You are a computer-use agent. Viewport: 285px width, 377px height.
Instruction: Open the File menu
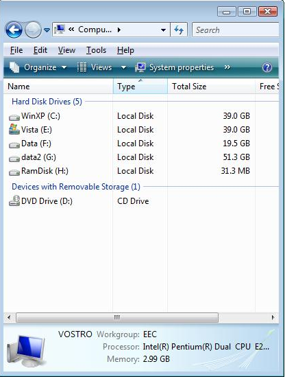click(x=16, y=50)
